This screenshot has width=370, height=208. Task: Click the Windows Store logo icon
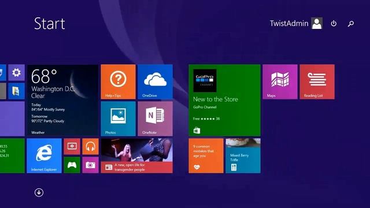coord(197,131)
